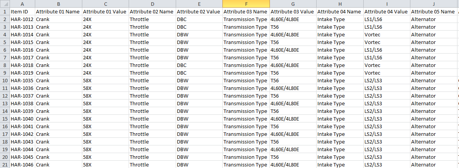The image size is (459, 168).
Task: Select row 21 header
Action: click(5, 165)
